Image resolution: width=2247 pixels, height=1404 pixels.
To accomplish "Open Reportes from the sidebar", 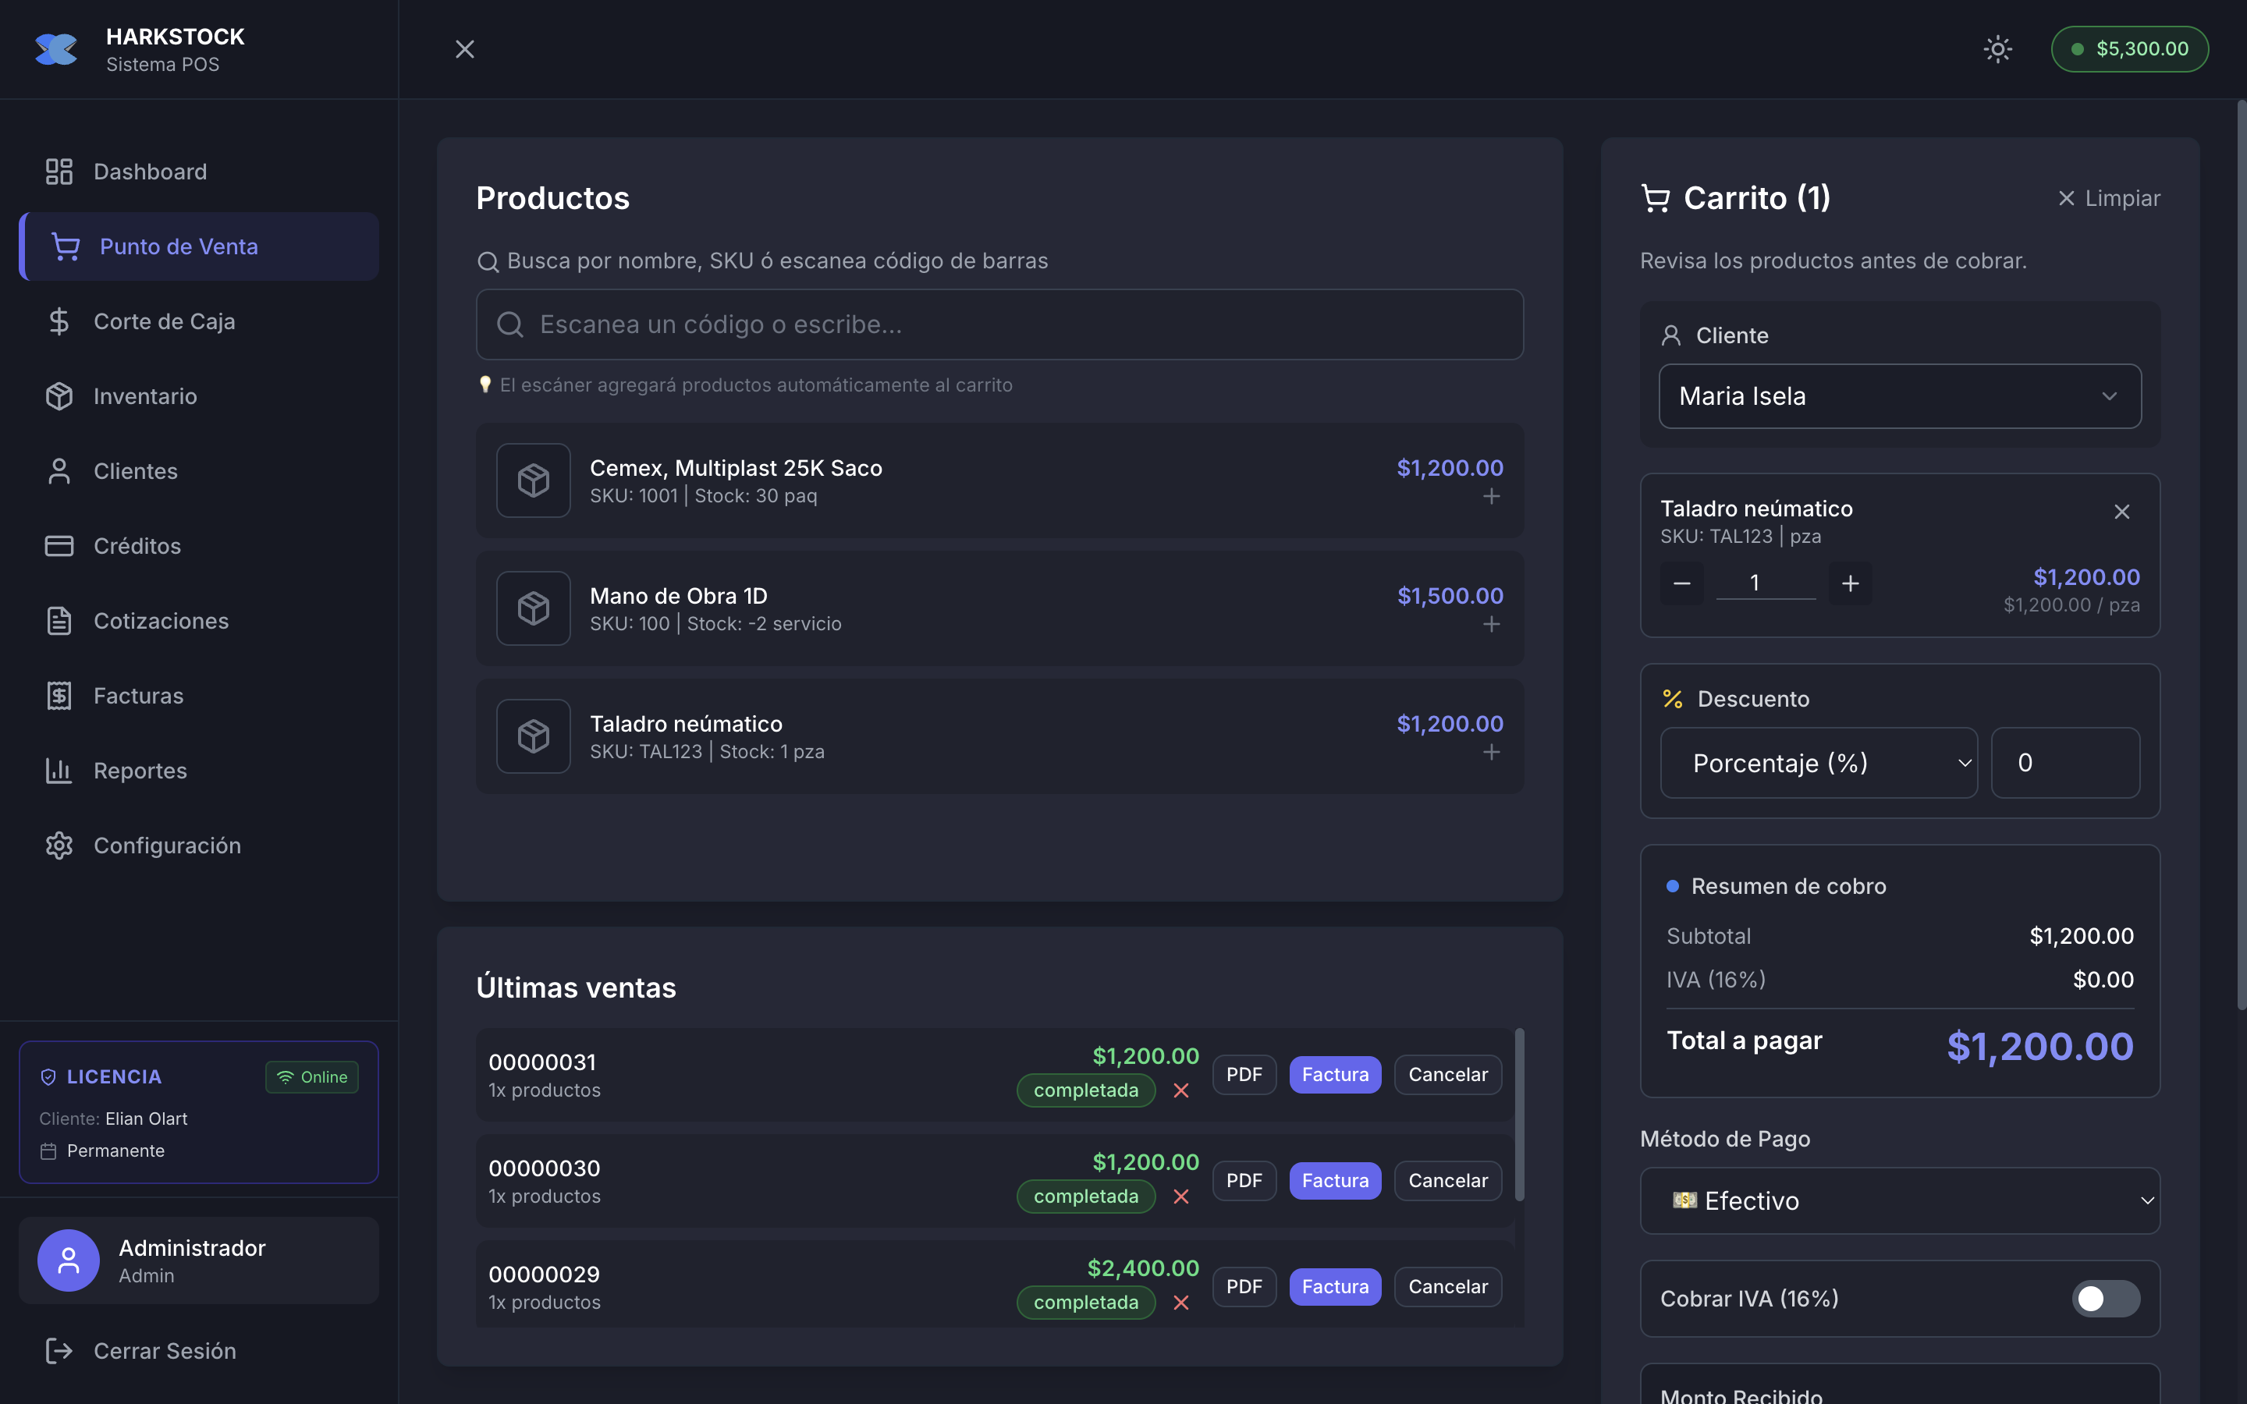I will tap(140, 771).
